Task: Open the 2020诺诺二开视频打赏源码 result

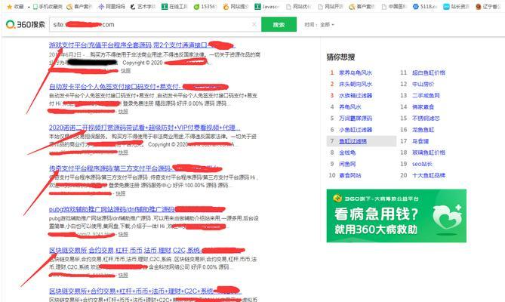Action: tap(144, 127)
